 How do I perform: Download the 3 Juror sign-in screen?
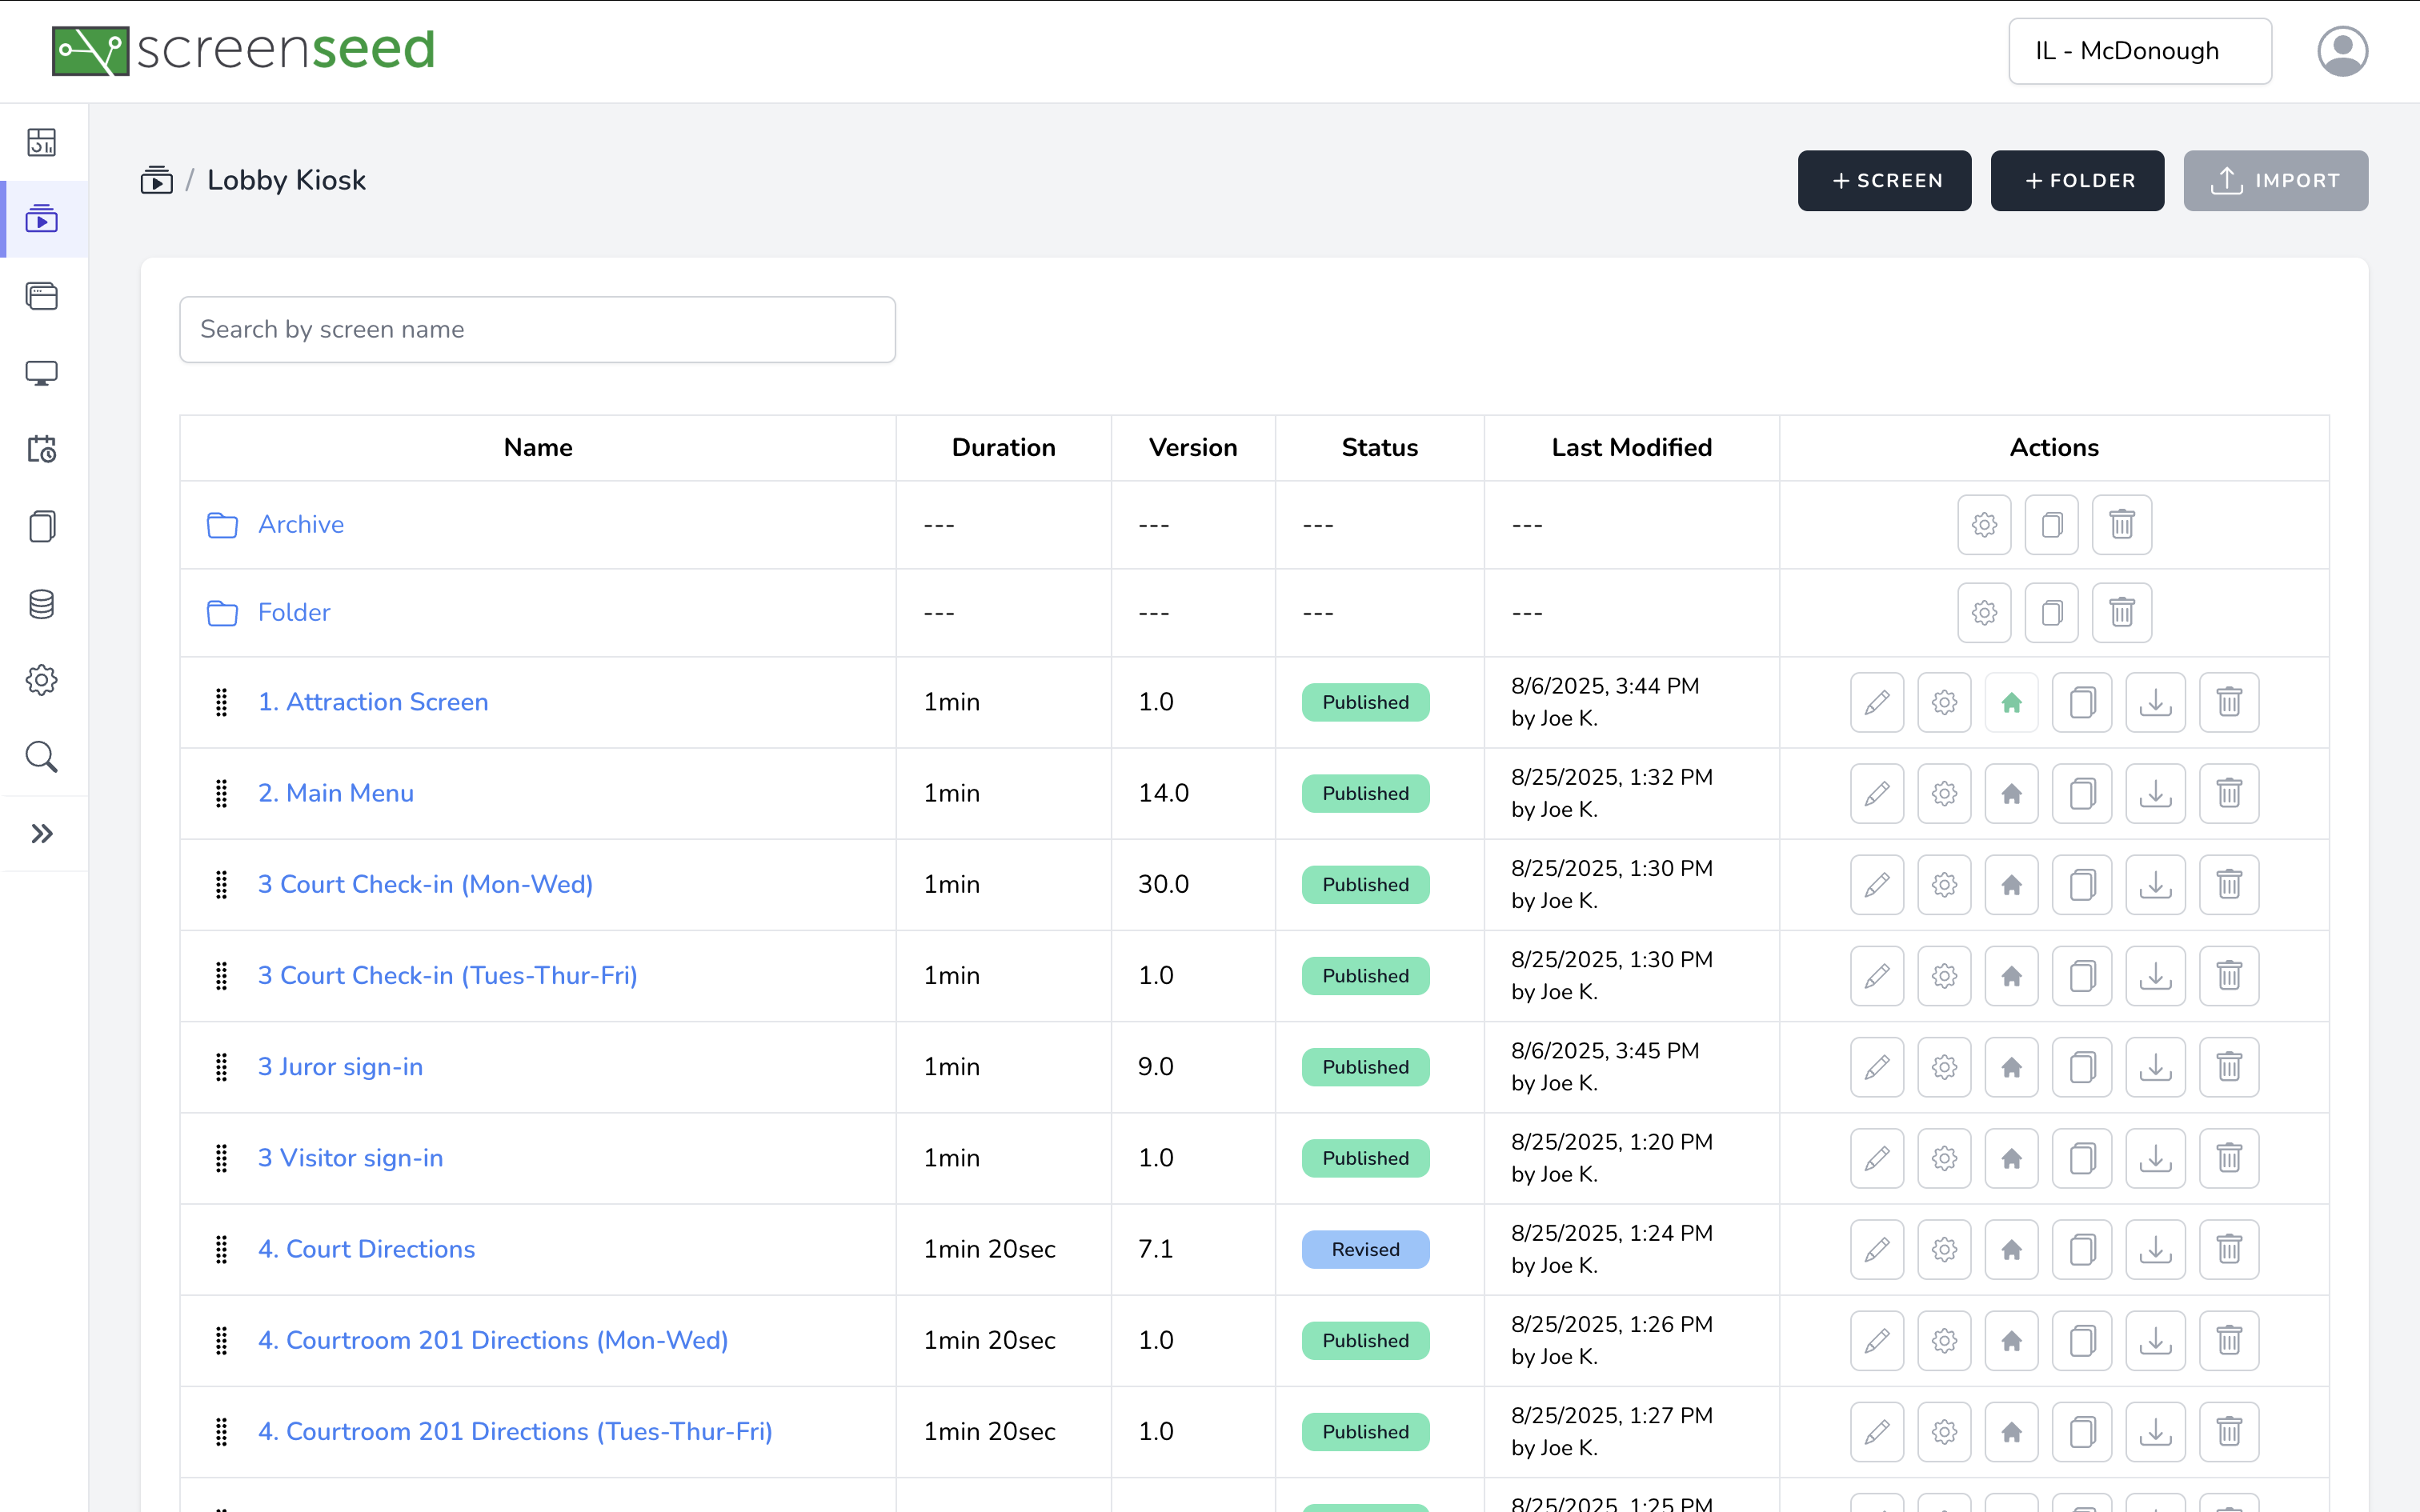2155,1067
